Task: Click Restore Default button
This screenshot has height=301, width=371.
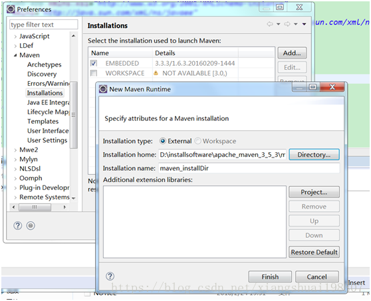Action: coord(314,252)
